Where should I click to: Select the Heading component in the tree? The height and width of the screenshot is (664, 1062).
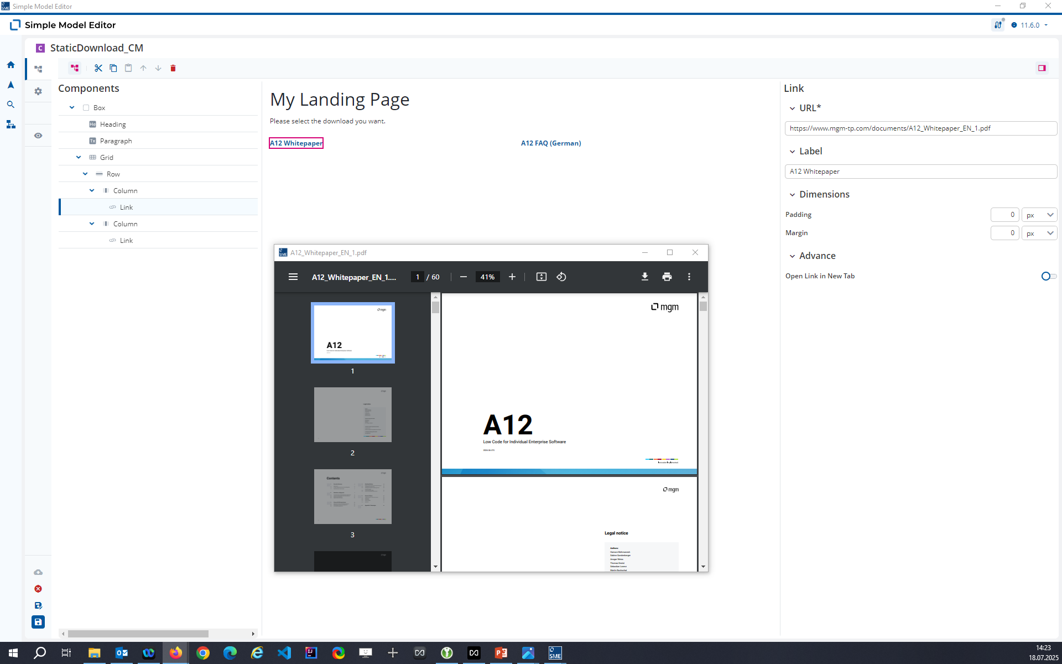pos(158,124)
